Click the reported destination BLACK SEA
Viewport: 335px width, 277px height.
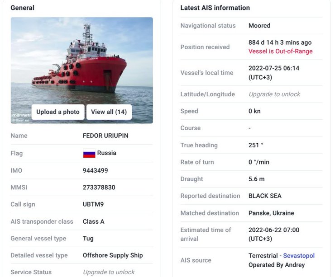[x=265, y=196]
